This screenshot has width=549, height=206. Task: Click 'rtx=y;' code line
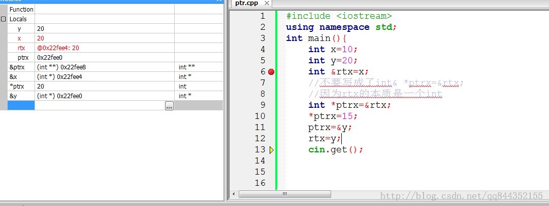(325, 139)
